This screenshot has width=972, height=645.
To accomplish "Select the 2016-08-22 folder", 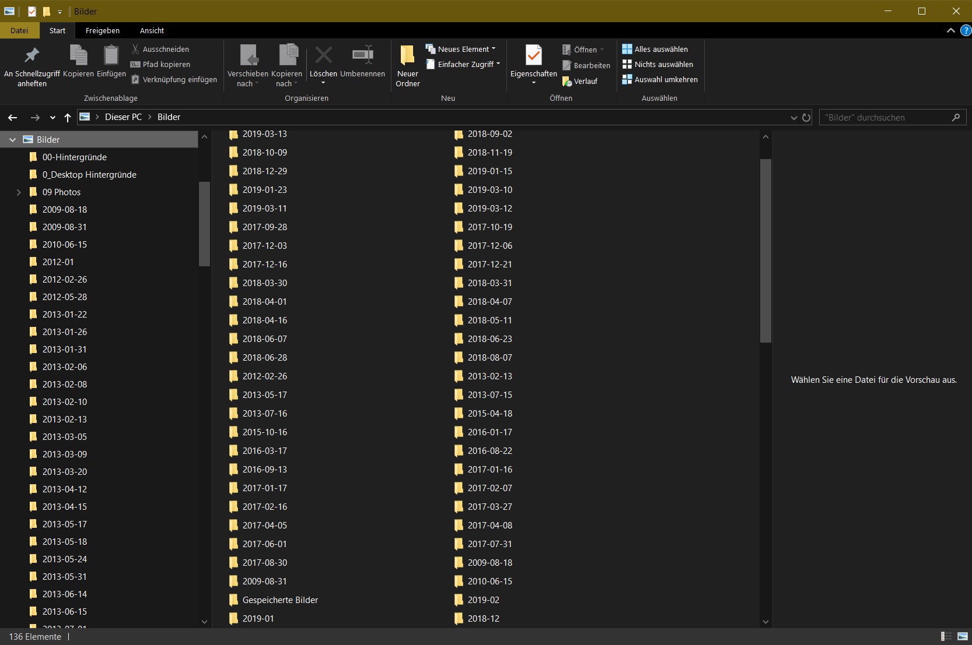I will pyautogui.click(x=483, y=451).
